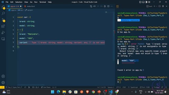The width and height of the screenshot is (169, 95).
Task: Open File Explorer from taskbar
Action: (x=64, y=92)
